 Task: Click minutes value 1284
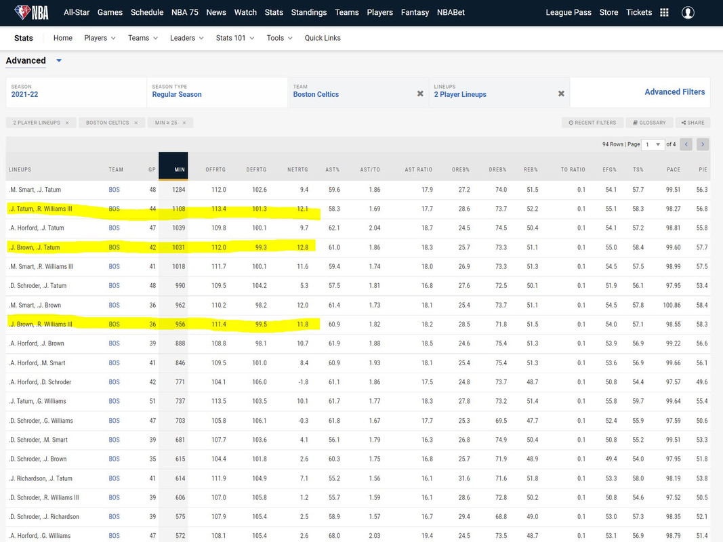[179, 190]
